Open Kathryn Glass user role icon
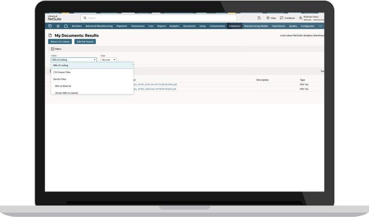369x217 pixels. pyautogui.click(x=301, y=18)
